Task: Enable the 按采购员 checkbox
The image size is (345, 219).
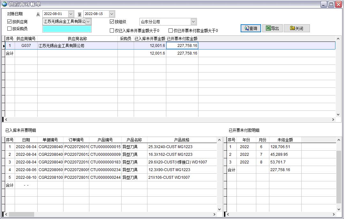Action: pyautogui.click(x=9, y=29)
